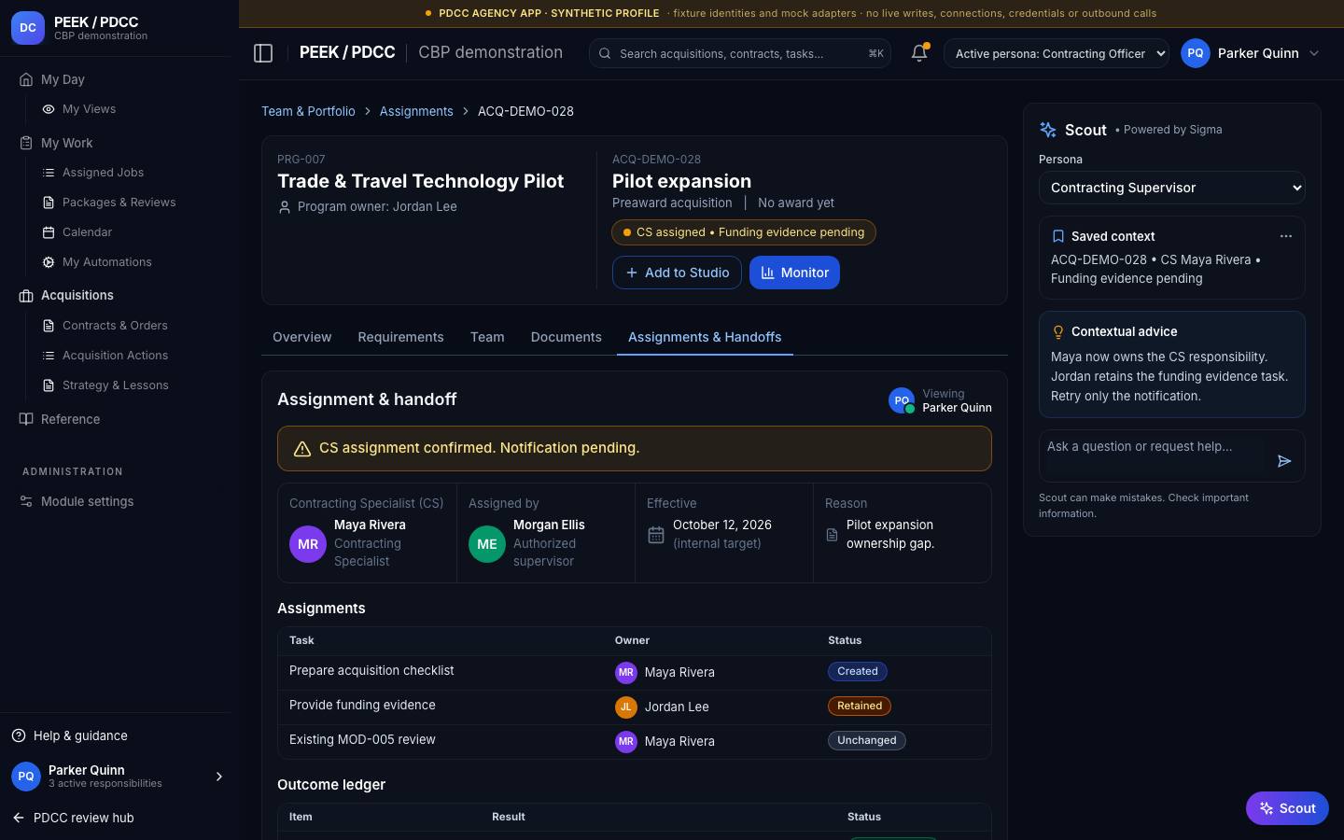
Task: Expand the Parker Quinn account menu chevron
Action: pos(1314,53)
